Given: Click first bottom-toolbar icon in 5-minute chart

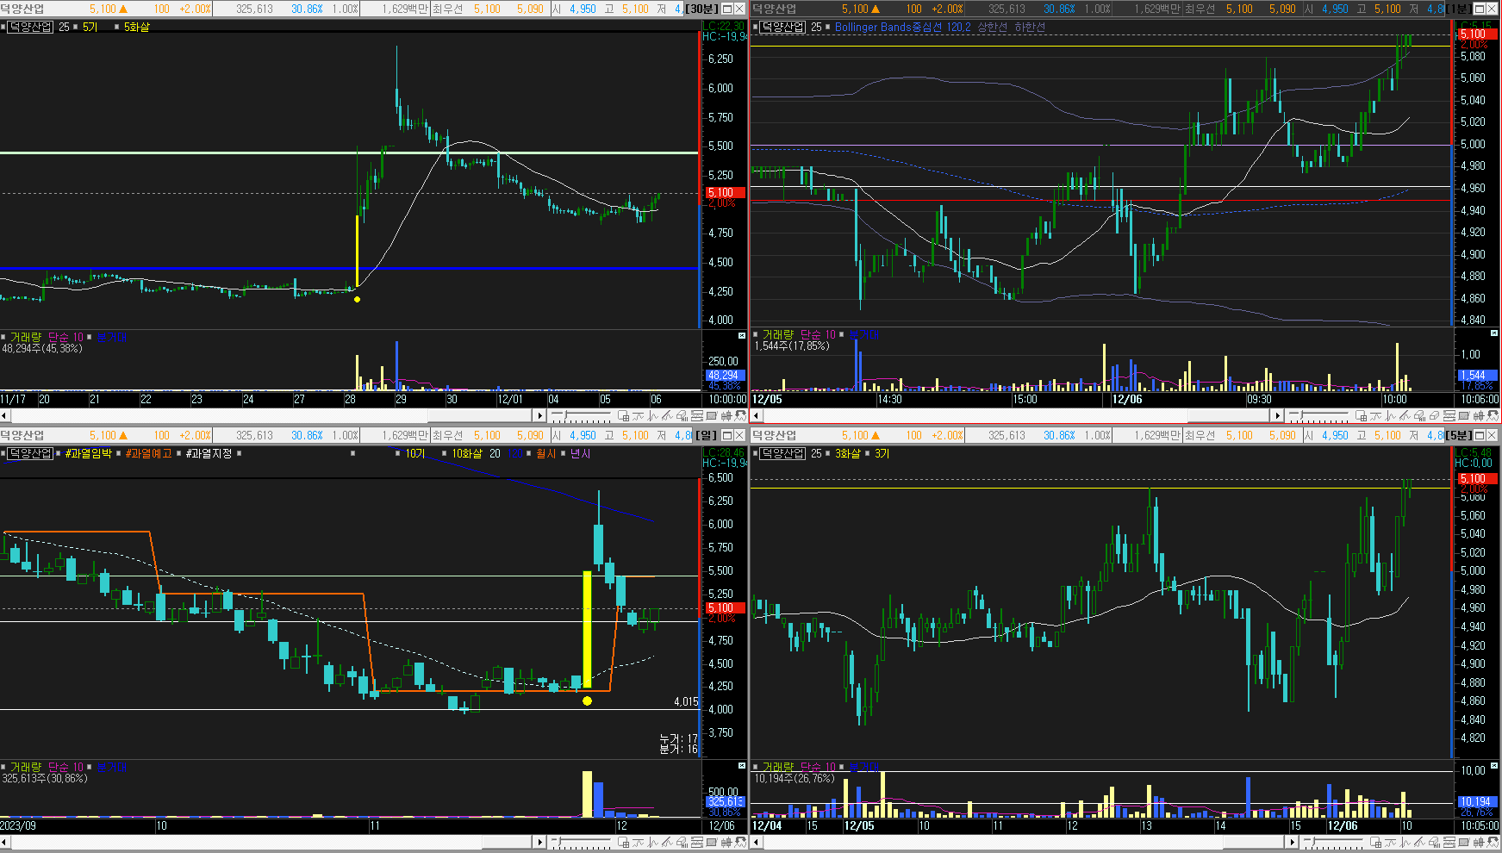Looking at the screenshot, I should [x=1375, y=842].
